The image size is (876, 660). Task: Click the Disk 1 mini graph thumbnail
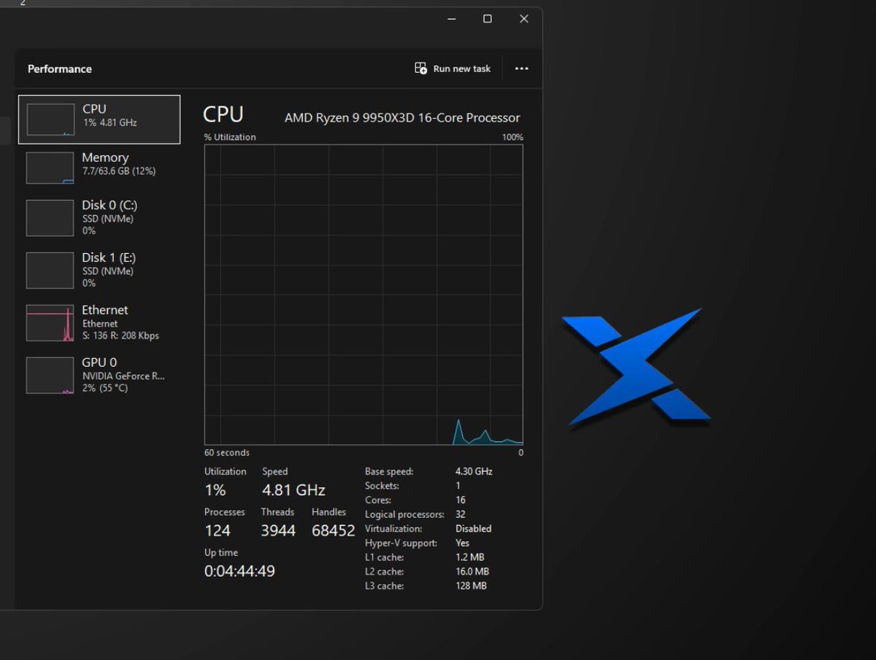point(50,271)
